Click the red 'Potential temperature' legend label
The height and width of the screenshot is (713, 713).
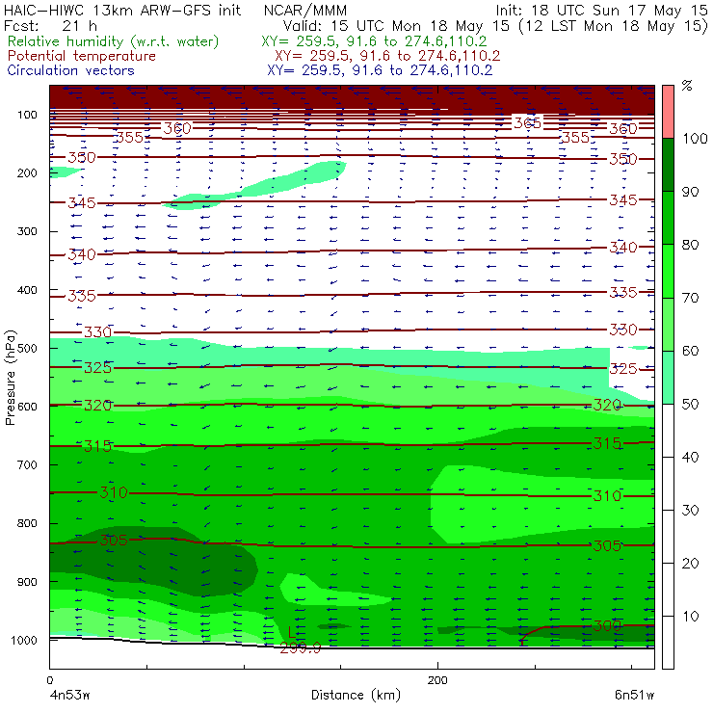click(x=82, y=56)
